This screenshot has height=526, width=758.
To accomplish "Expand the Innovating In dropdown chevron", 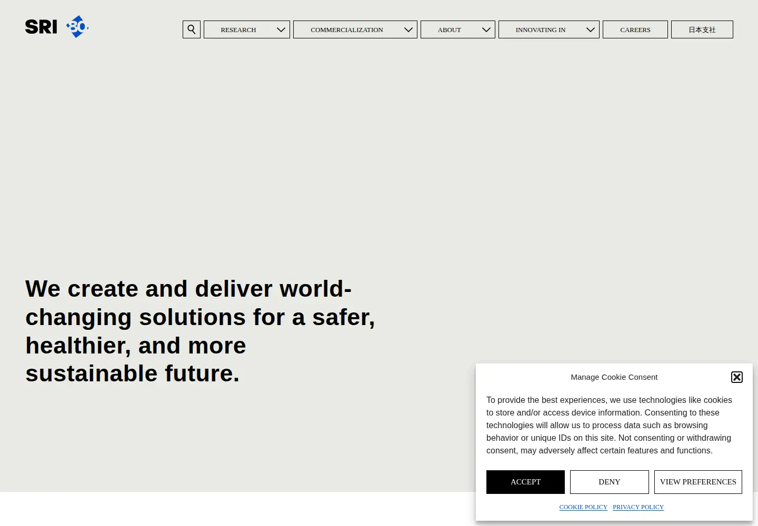I will 591,29.
